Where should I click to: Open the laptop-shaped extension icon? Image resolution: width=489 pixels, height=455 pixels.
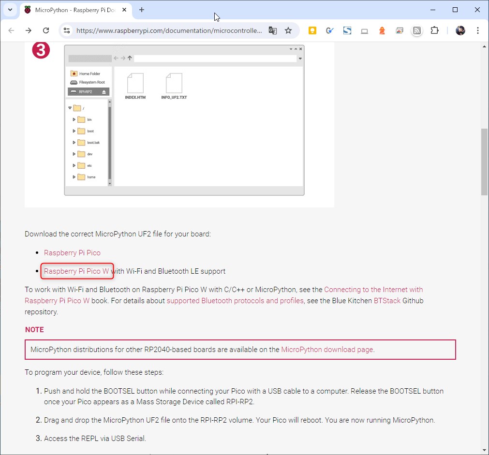(x=364, y=30)
